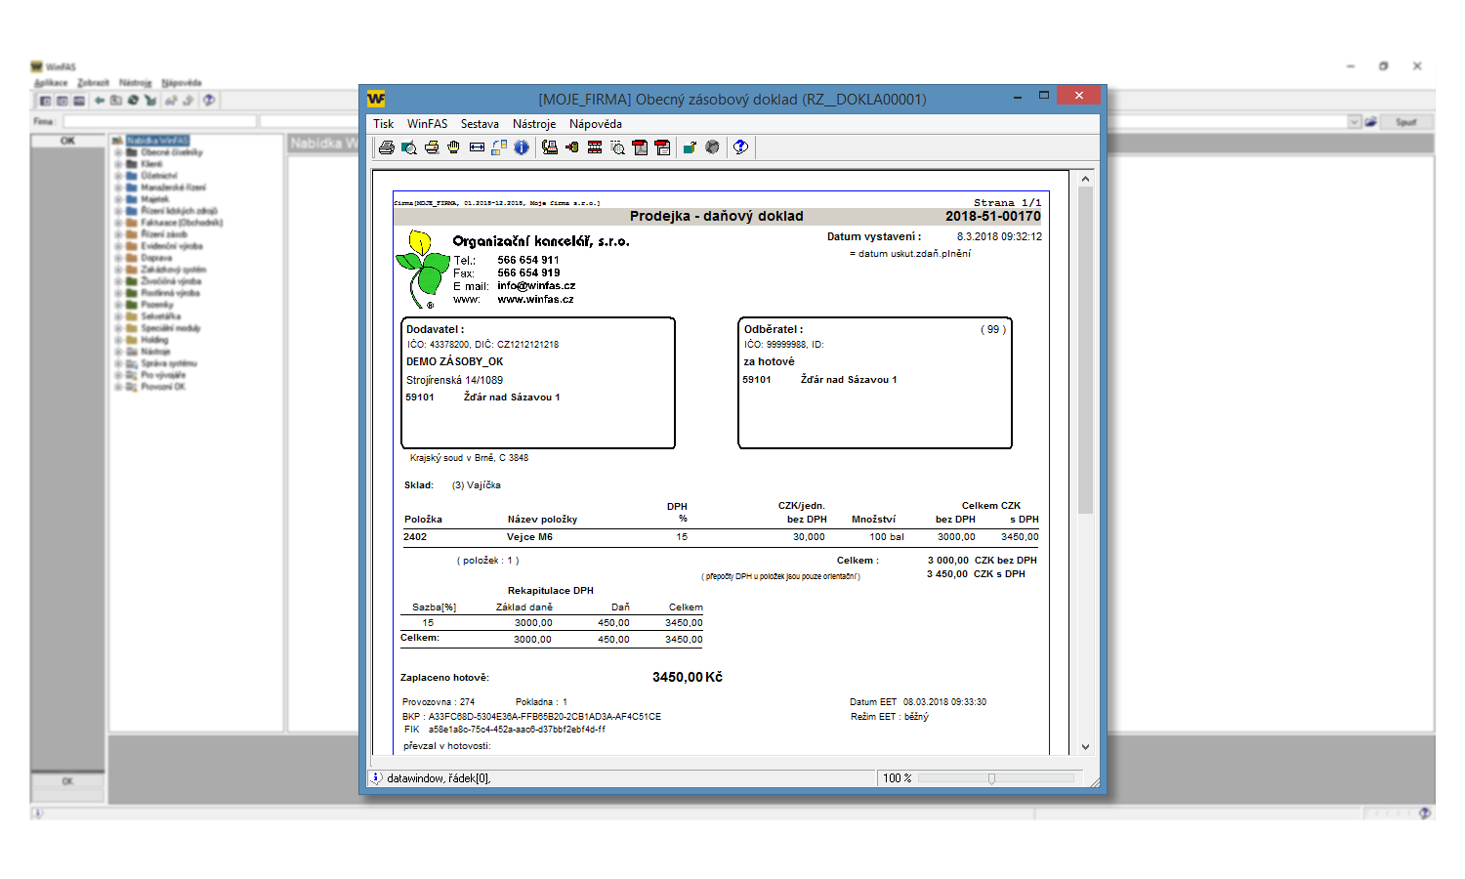Select the hand pan tool
Screen dimensions: 1465x879
tap(454, 147)
